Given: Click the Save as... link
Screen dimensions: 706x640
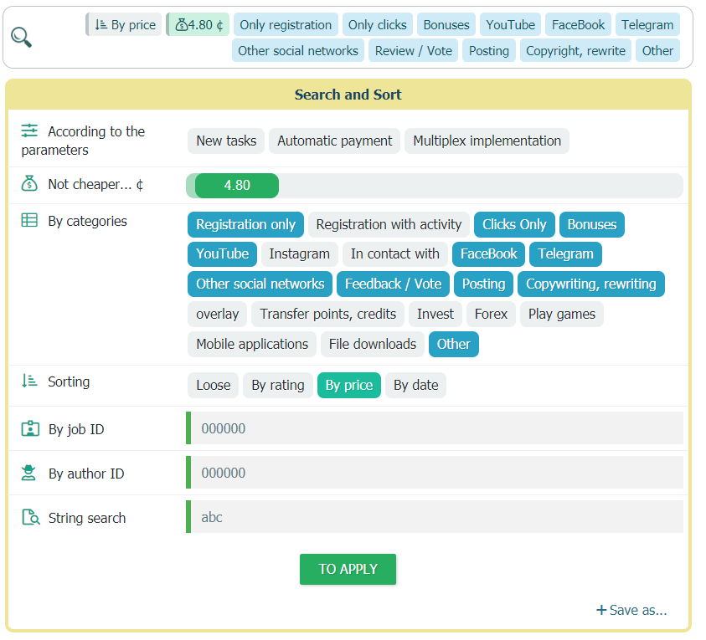Looking at the screenshot, I should click(637, 611).
